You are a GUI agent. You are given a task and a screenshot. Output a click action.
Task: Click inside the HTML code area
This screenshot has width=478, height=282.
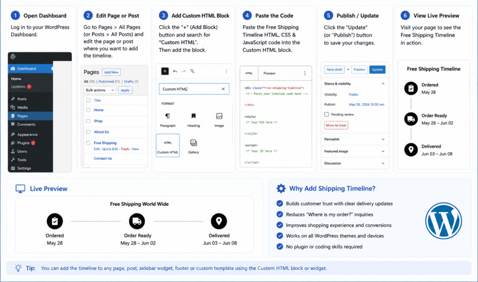coord(276,125)
